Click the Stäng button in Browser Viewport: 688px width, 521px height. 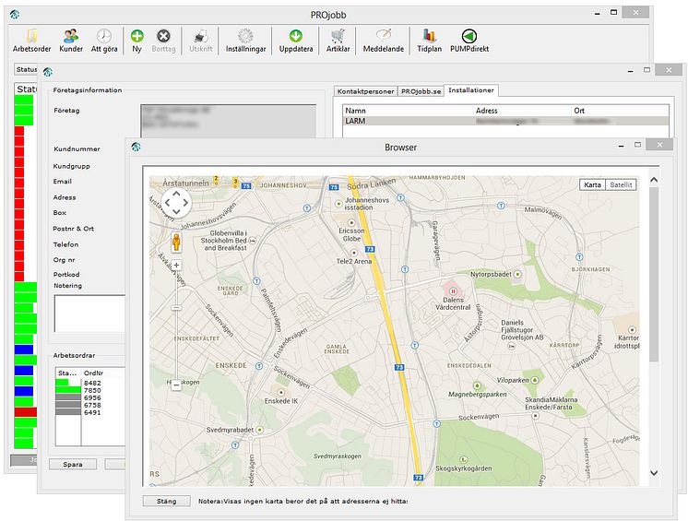tap(166, 501)
